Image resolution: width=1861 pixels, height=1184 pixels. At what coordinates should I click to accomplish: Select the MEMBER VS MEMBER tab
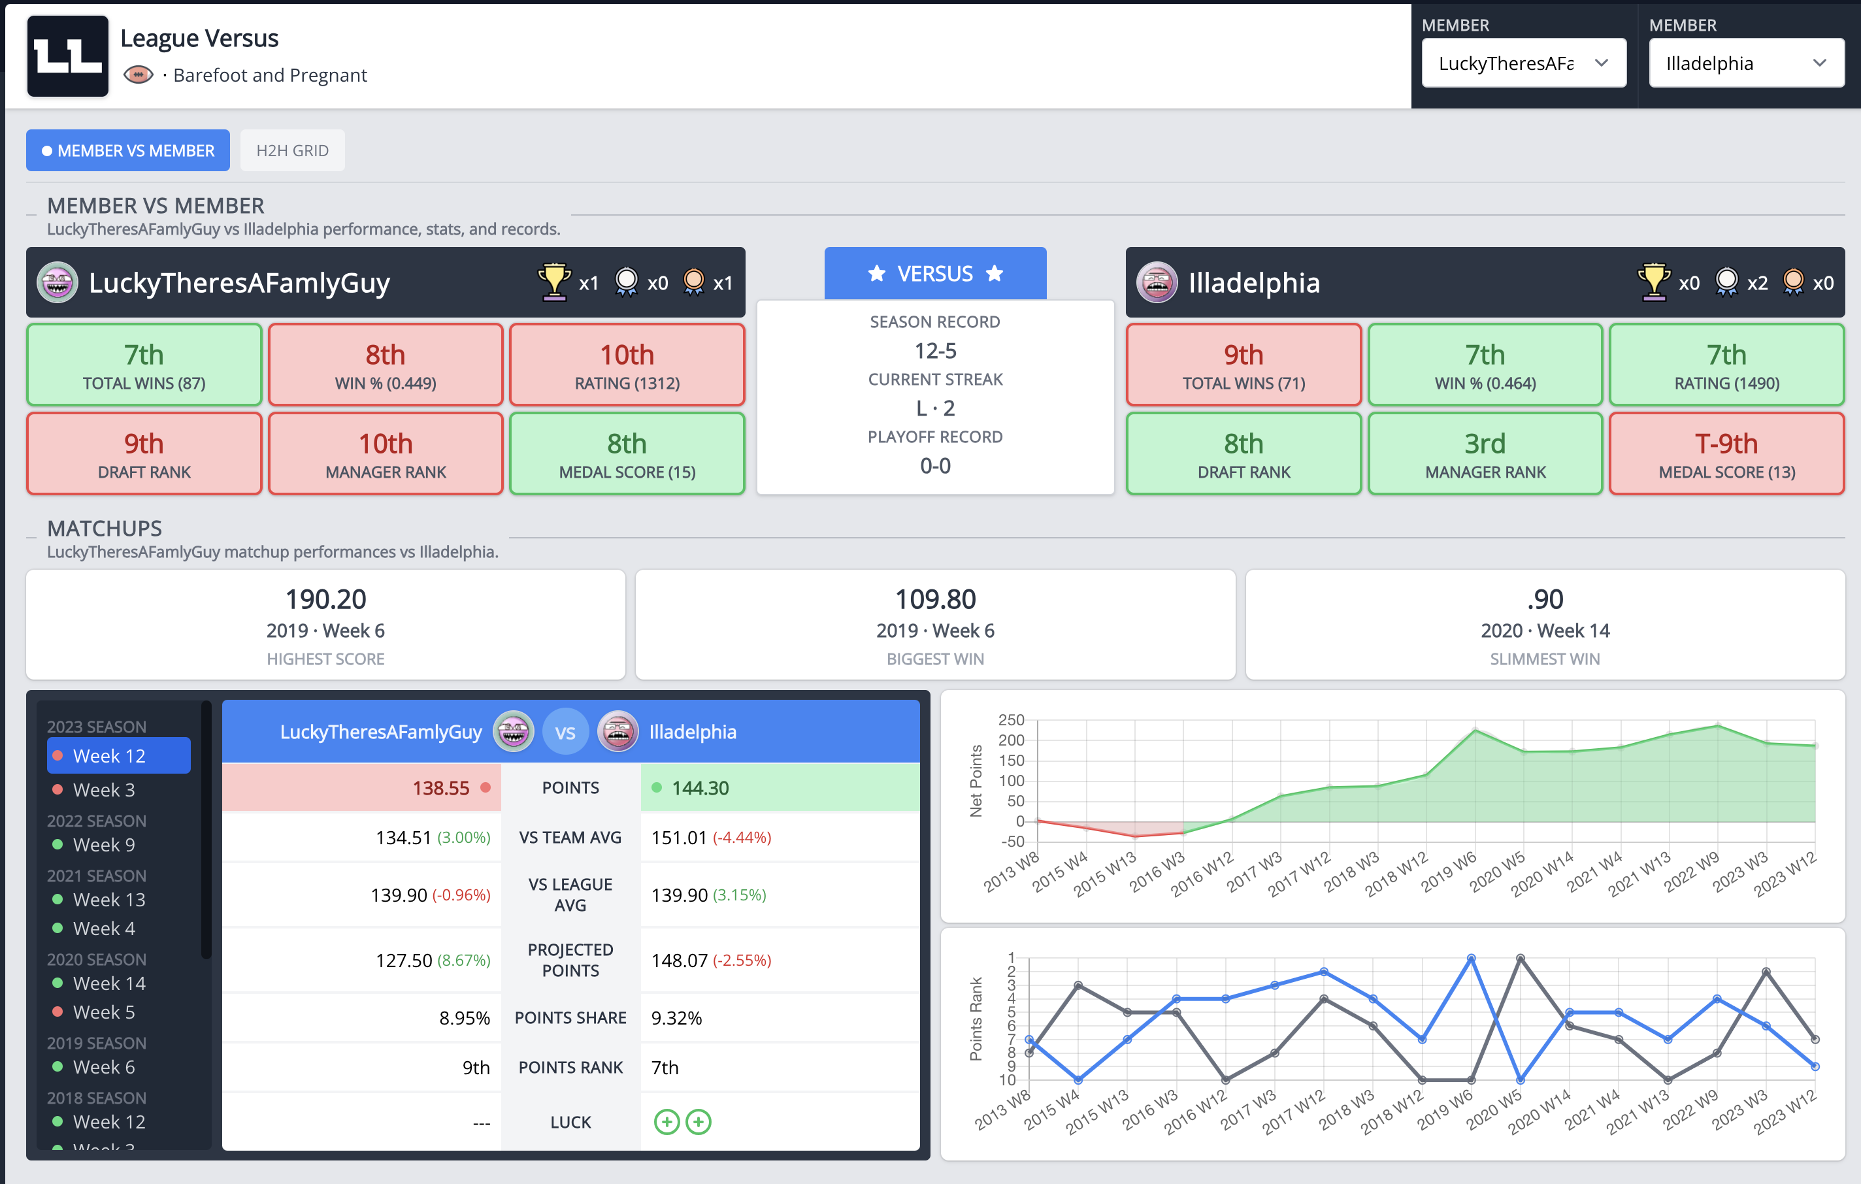(x=127, y=150)
